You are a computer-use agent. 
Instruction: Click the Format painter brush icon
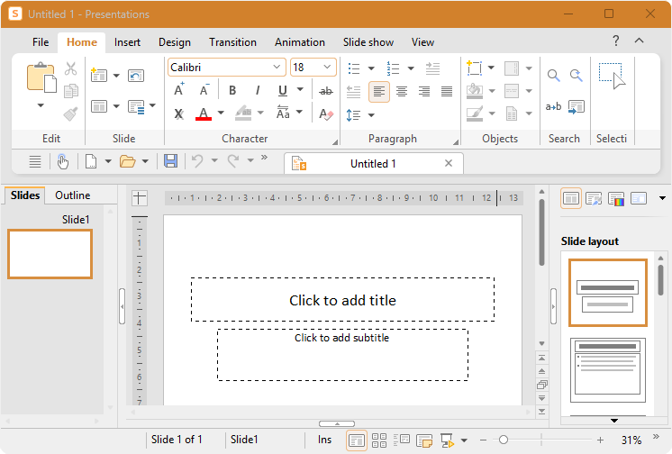[71, 113]
